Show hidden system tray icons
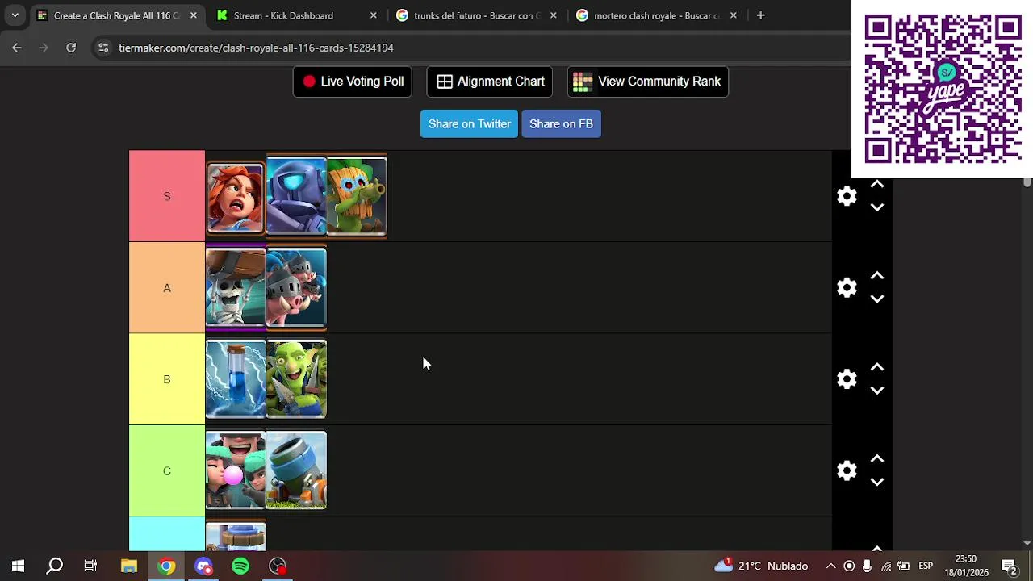Screen dimensions: 1033x581 click(x=830, y=566)
